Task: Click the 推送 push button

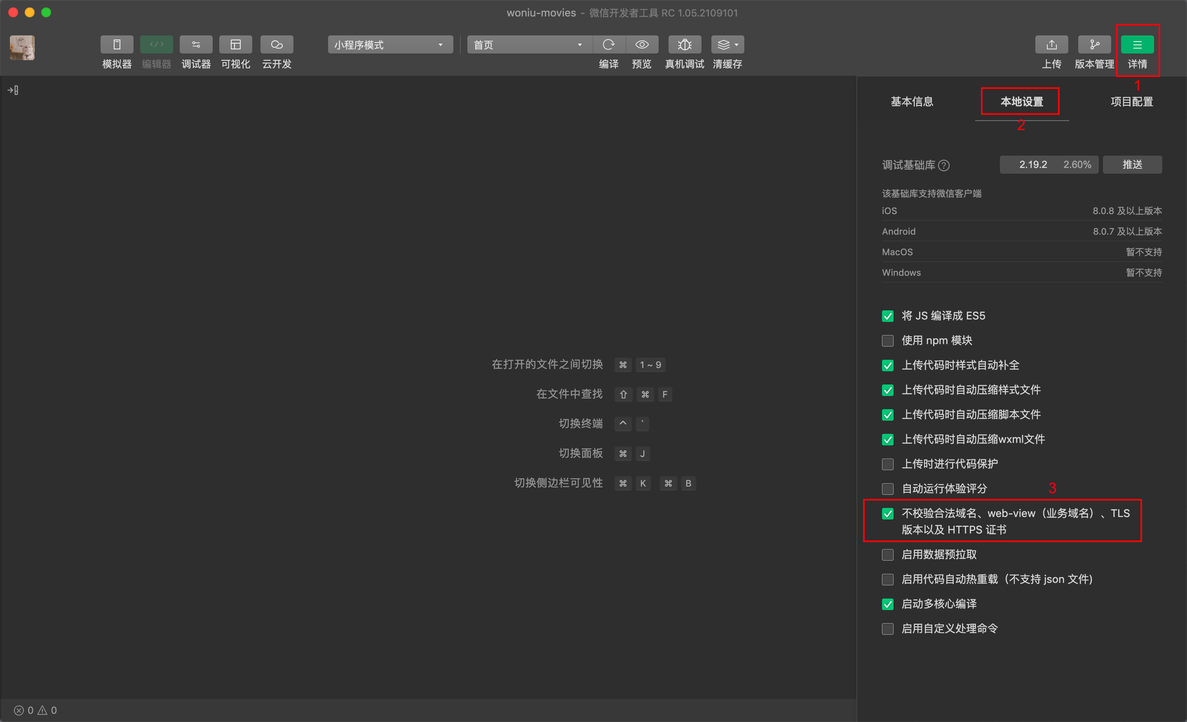Action: pyautogui.click(x=1132, y=165)
